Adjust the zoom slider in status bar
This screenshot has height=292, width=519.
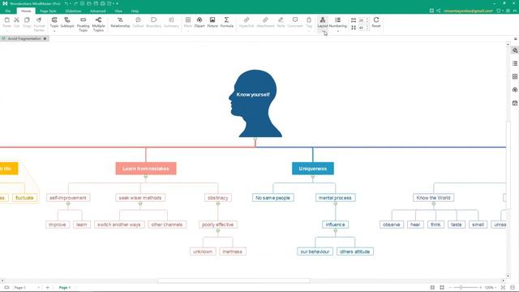461,287
